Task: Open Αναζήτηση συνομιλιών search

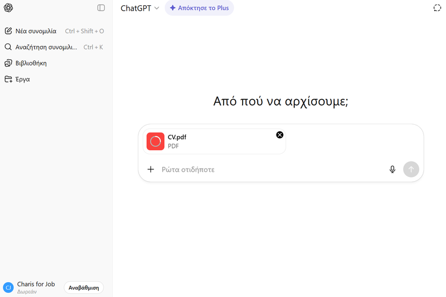Action: tap(46, 47)
